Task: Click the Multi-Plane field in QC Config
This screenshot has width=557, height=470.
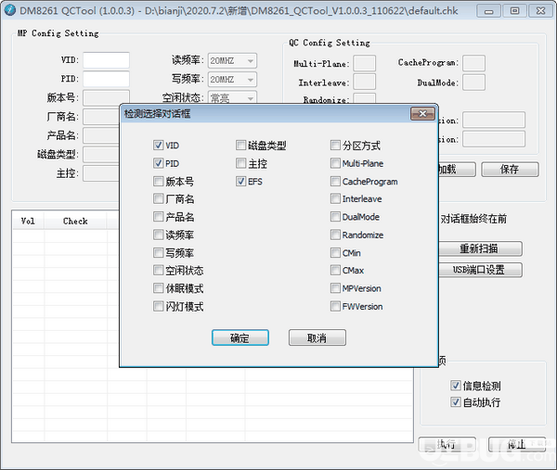Action: point(365,63)
